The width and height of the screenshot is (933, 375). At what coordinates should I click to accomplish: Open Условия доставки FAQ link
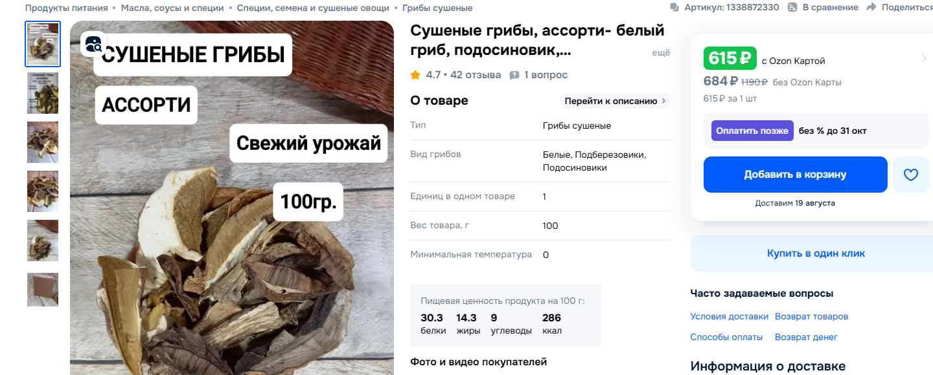729,317
